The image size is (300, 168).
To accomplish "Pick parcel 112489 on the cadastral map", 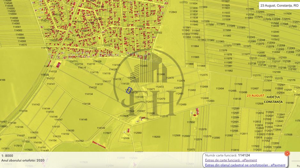I will point(182,105).
